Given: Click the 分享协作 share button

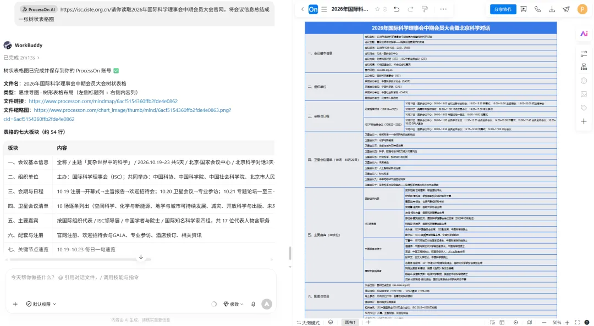Looking at the screenshot, I should [503, 9].
